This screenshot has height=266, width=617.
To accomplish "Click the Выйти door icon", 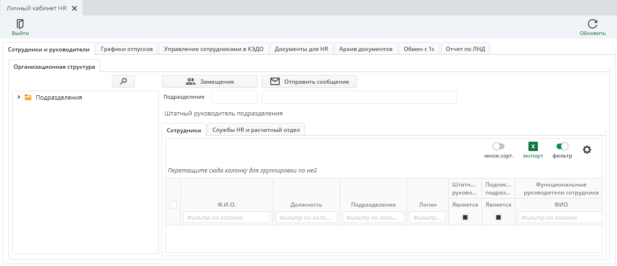I will 20,24.
